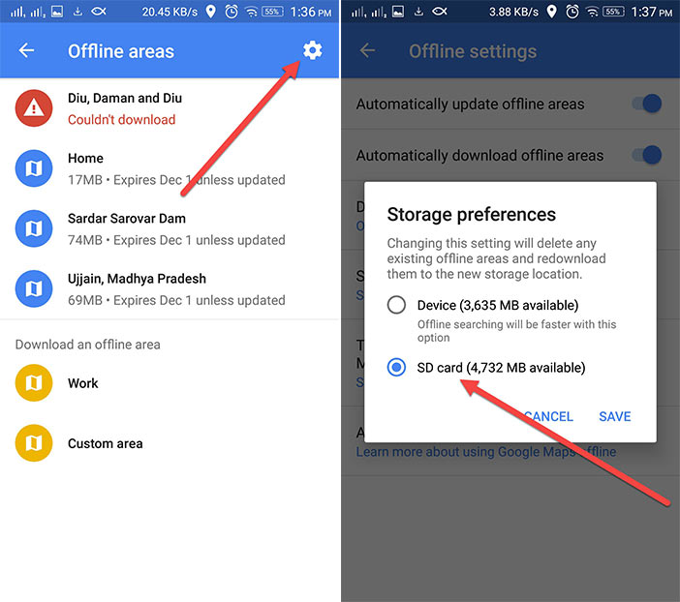Tap Wi-Fi icon in right status bar
The image size is (680, 602).
(592, 12)
